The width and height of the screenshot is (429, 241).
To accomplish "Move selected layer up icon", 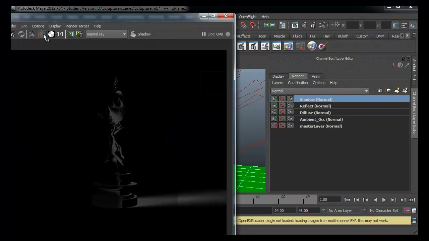I will click(x=380, y=90).
